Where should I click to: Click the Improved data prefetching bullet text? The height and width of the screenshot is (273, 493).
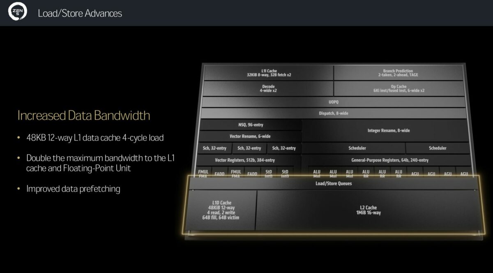[x=72, y=189]
